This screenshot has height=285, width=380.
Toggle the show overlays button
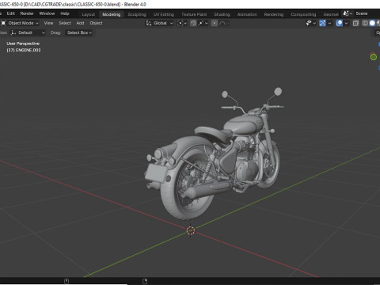point(339,23)
